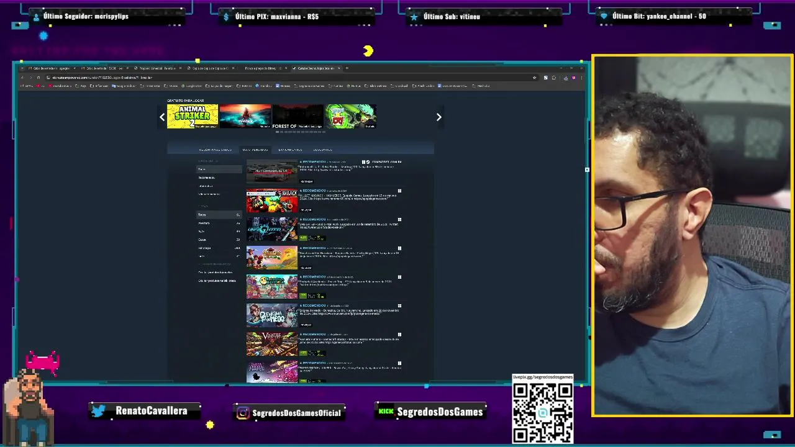The height and width of the screenshot is (447, 795).
Task: Open the browser downloads icon
Action: [x=565, y=78]
